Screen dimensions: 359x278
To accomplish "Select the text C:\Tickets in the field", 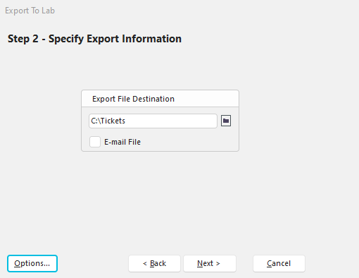I will pyautogui.click(x=108, y=121).
